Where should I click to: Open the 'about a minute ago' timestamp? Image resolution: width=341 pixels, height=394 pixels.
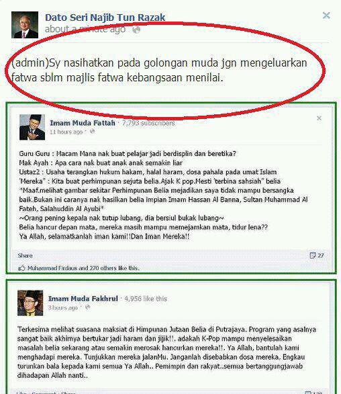tap(85, 30)
